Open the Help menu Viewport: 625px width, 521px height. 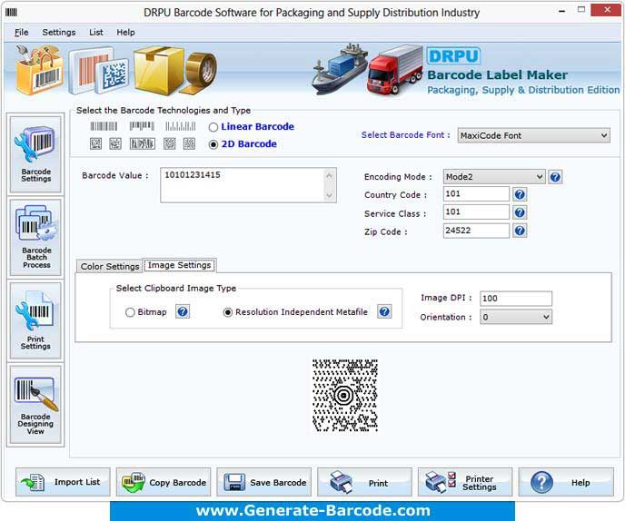click(125, 33)
